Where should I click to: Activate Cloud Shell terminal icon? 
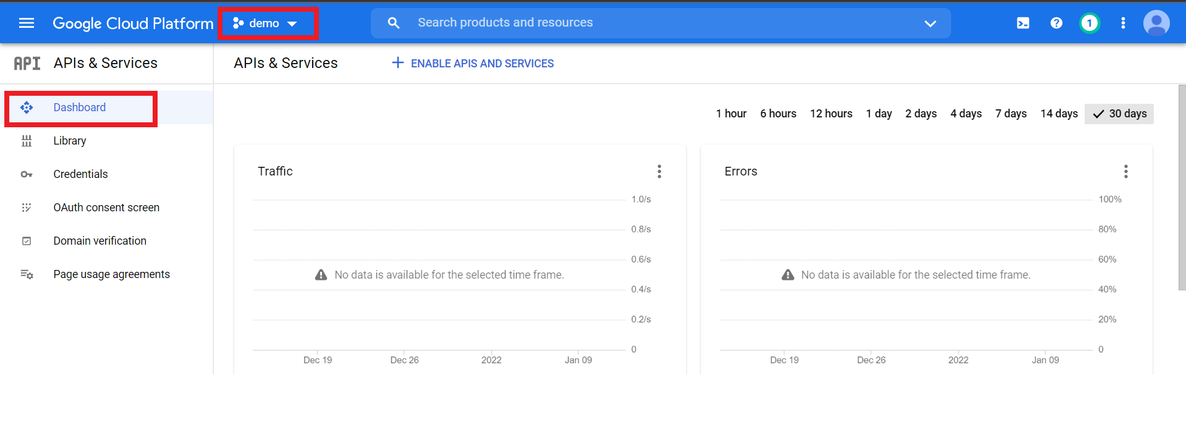1023,23
